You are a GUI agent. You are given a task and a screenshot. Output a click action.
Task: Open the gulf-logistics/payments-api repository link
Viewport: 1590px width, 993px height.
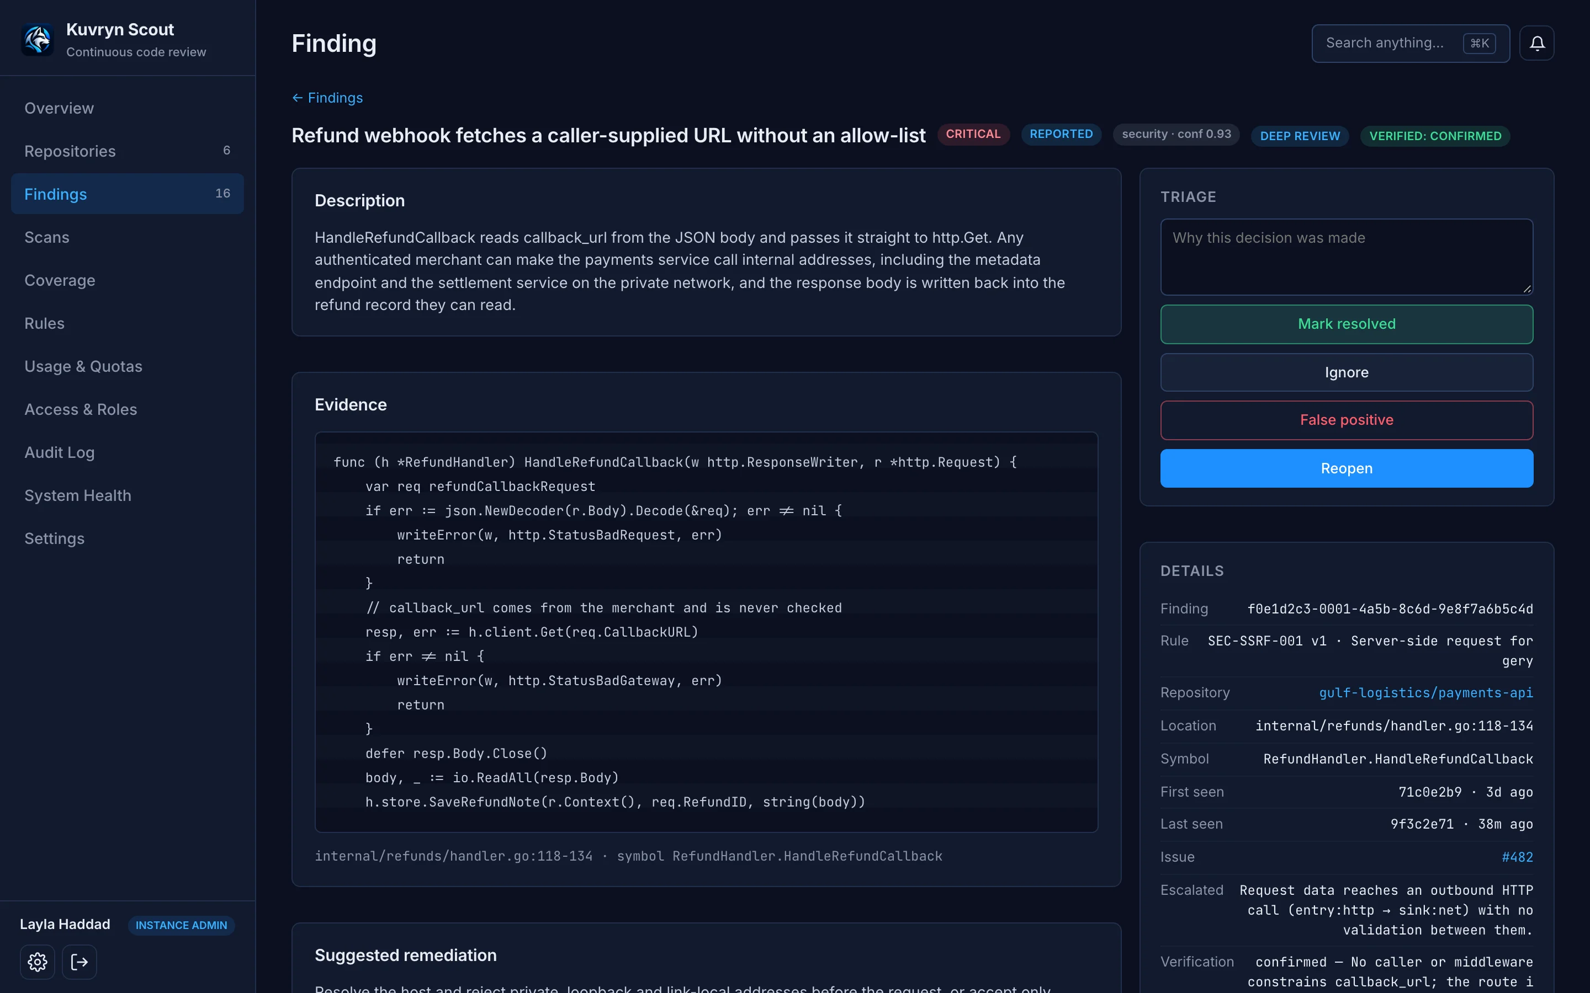point(1425,693)
